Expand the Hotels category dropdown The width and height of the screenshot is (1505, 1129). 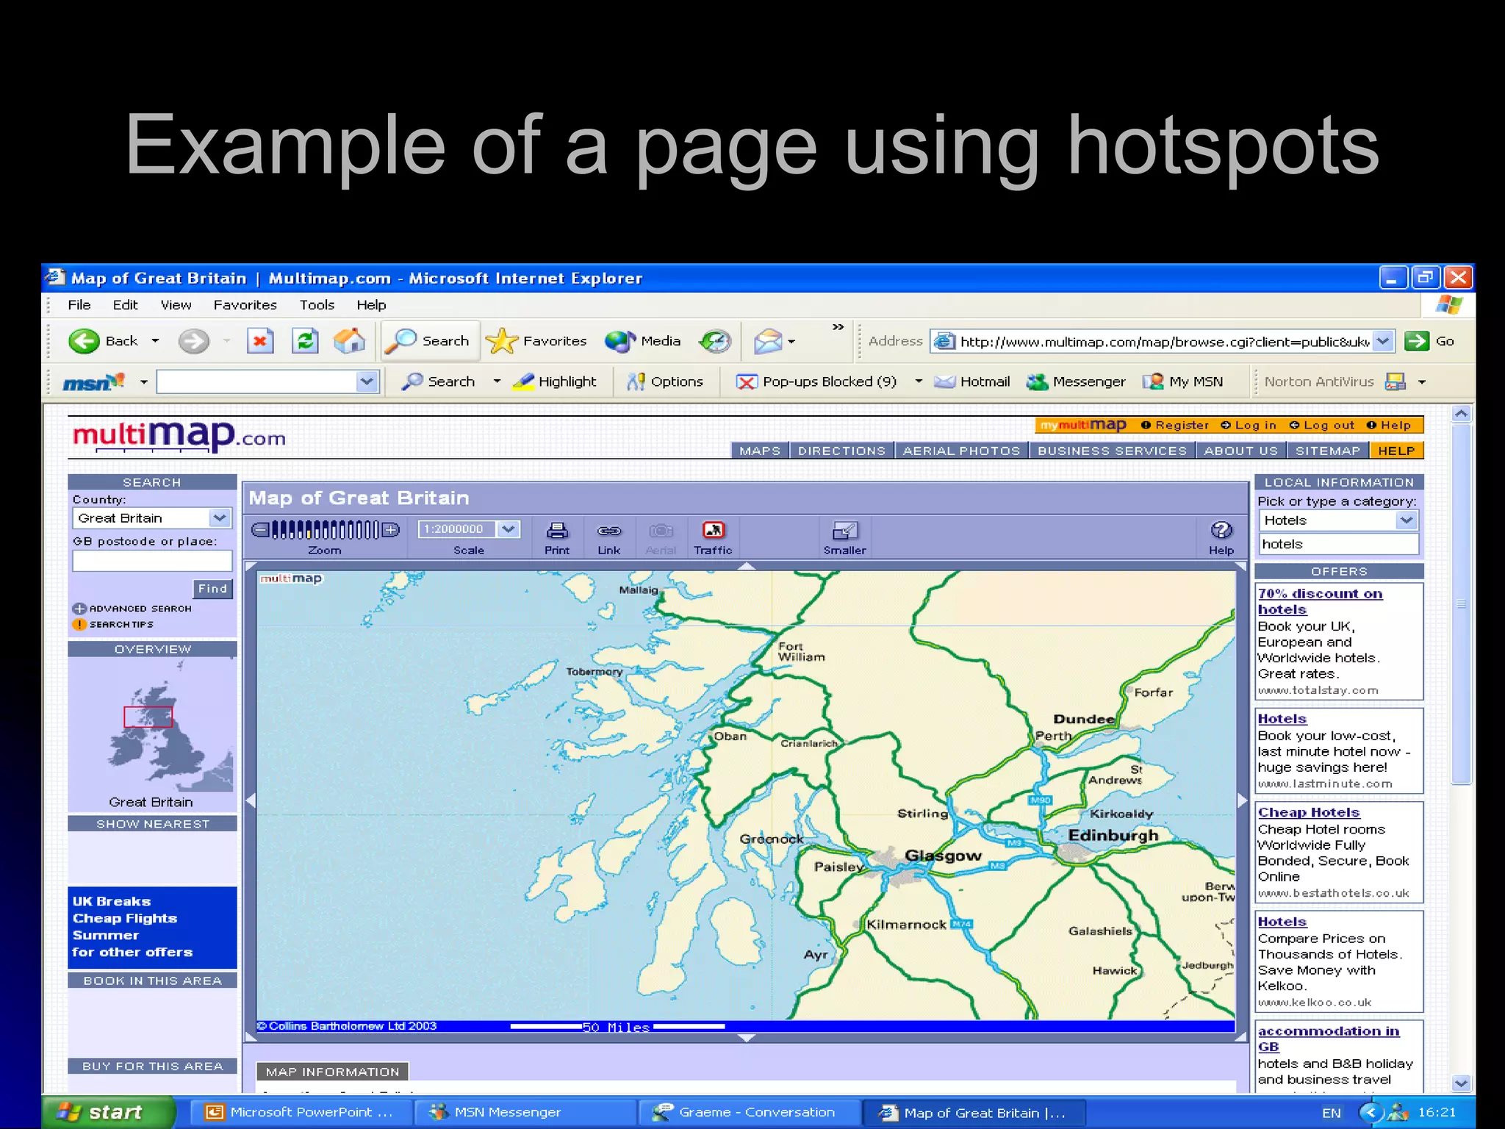[x=1406, y=520]
